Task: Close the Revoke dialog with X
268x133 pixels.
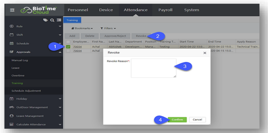Action: [x=205, y=53]
